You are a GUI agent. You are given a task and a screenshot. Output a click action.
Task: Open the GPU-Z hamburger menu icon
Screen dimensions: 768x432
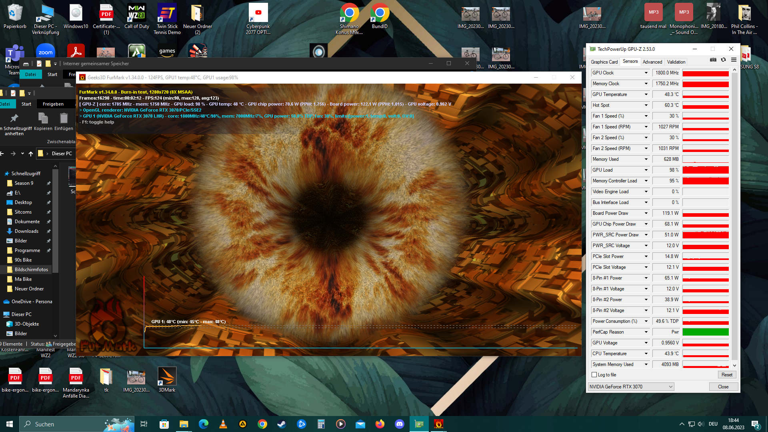734,60
